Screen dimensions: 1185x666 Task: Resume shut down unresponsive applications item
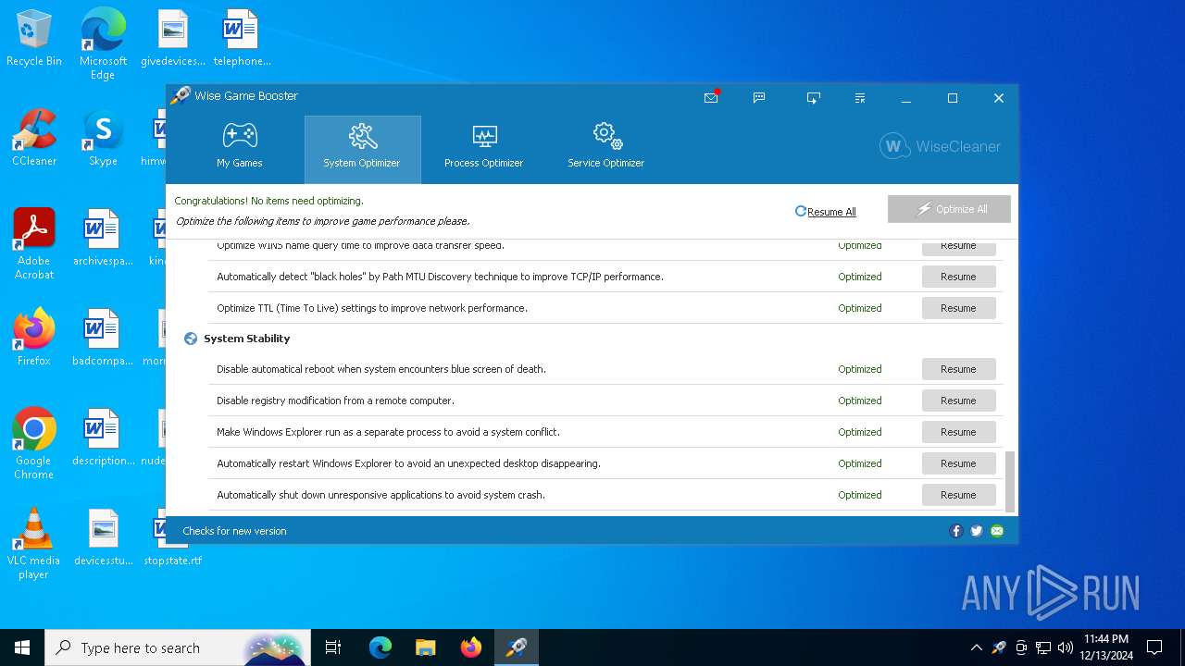[958, 495]
